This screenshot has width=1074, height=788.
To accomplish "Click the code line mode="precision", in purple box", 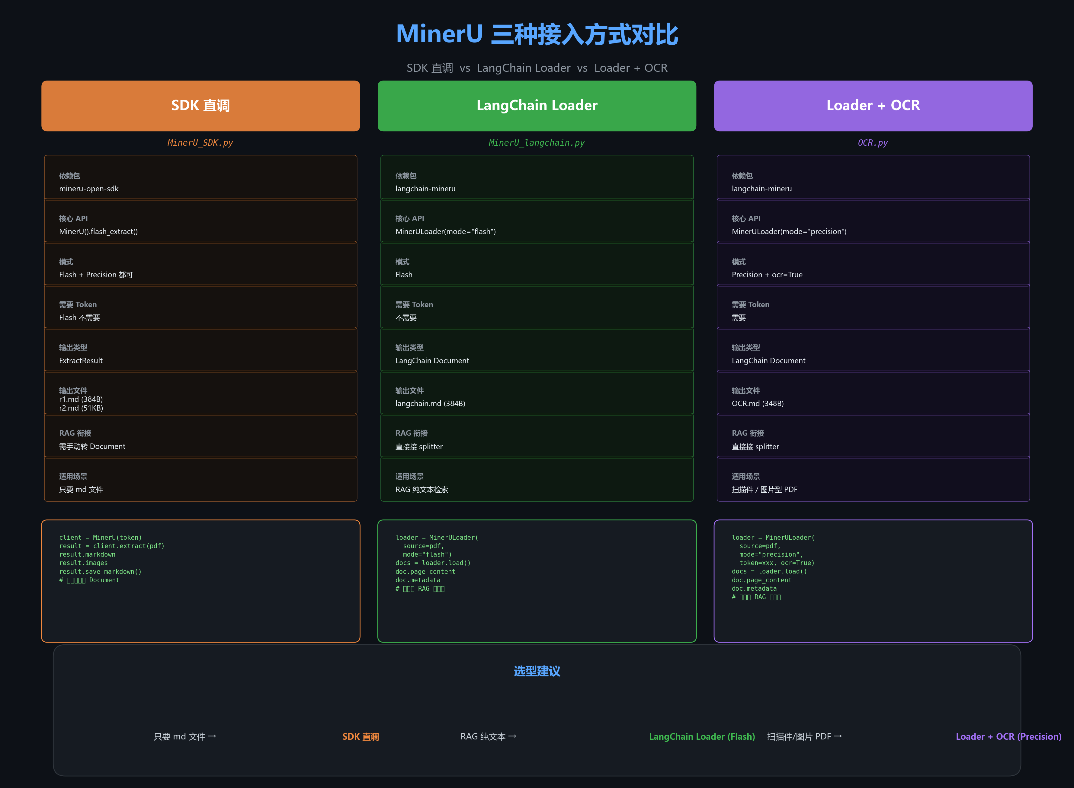I will coord(771,555).
